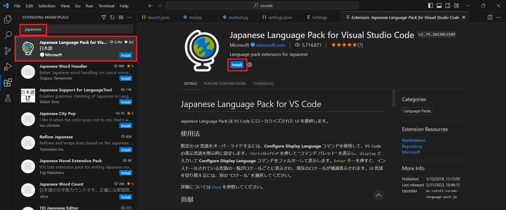
Task: Open the microsoft.com publisher link
Action: [x=271, y=45]
